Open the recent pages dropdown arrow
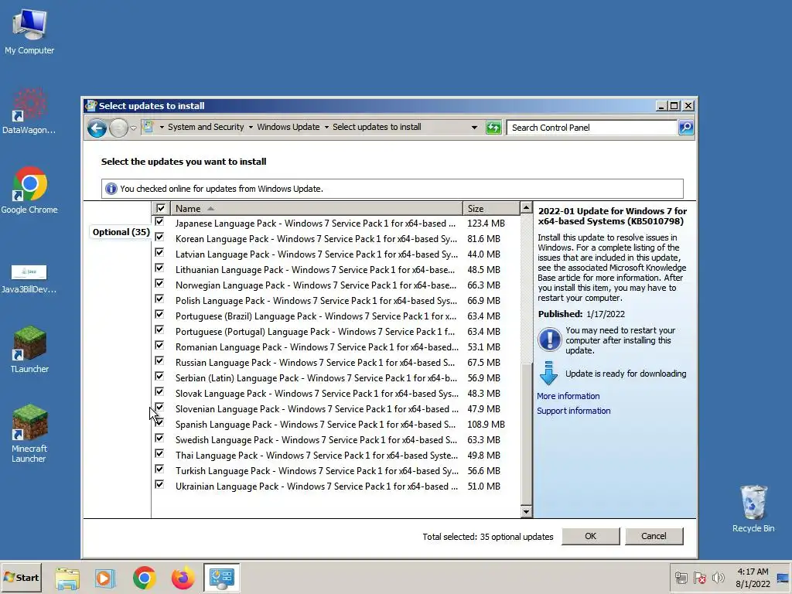The image size is (792, 594). tap(133, 128)
